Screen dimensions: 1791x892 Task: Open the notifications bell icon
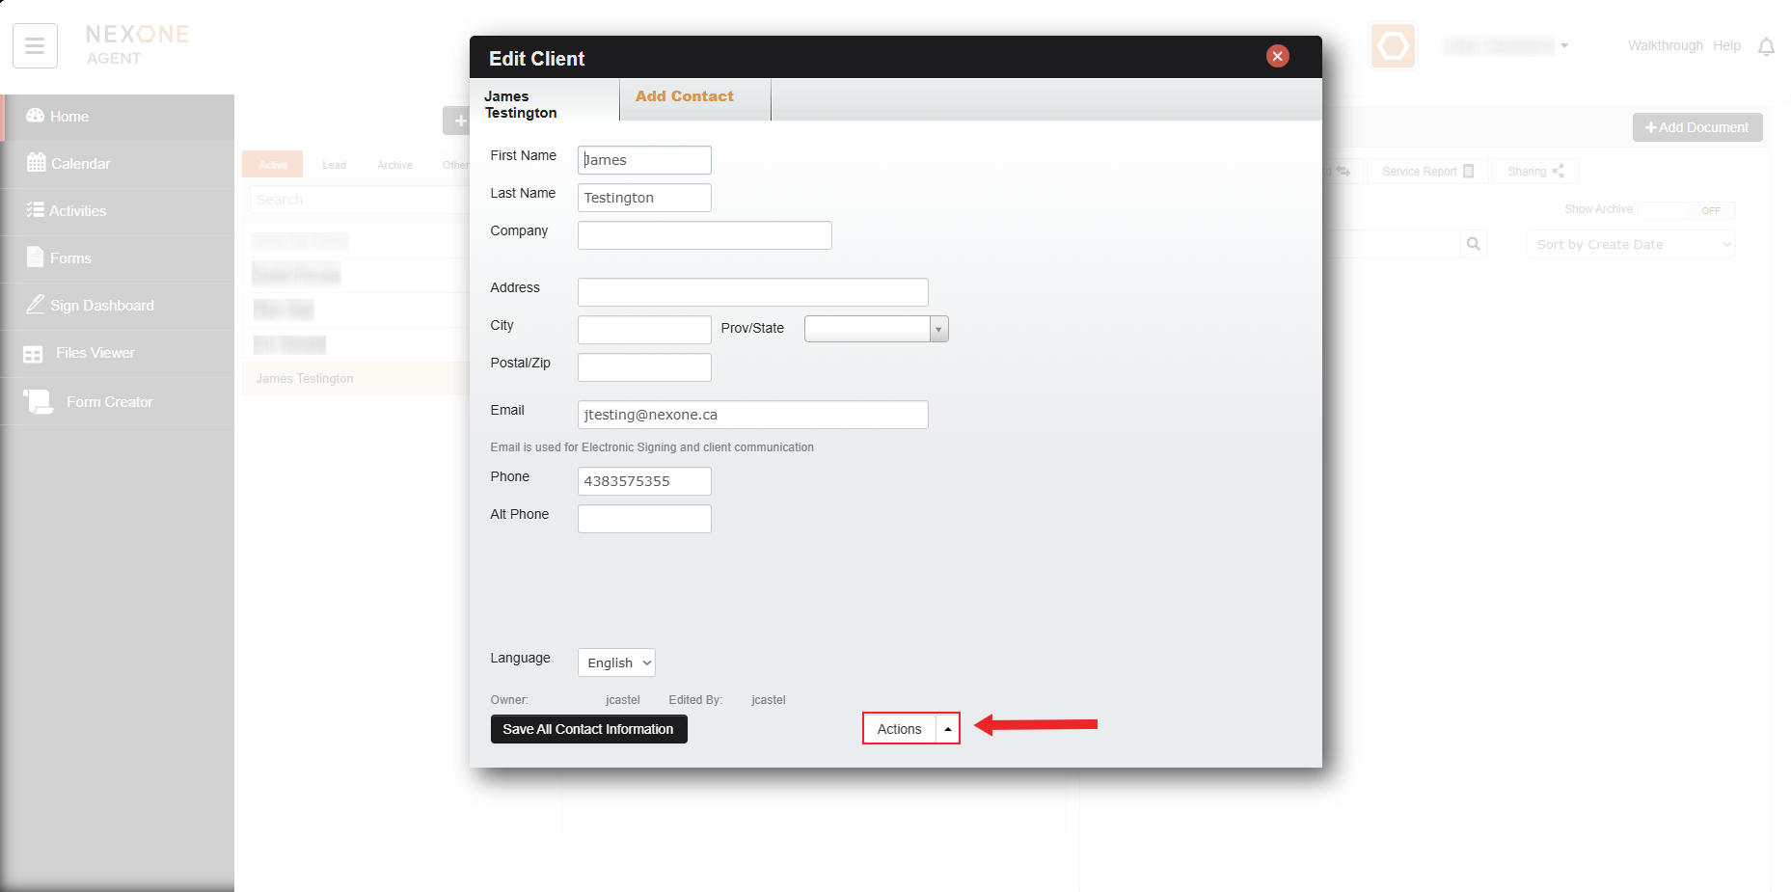coord(1766,47)
